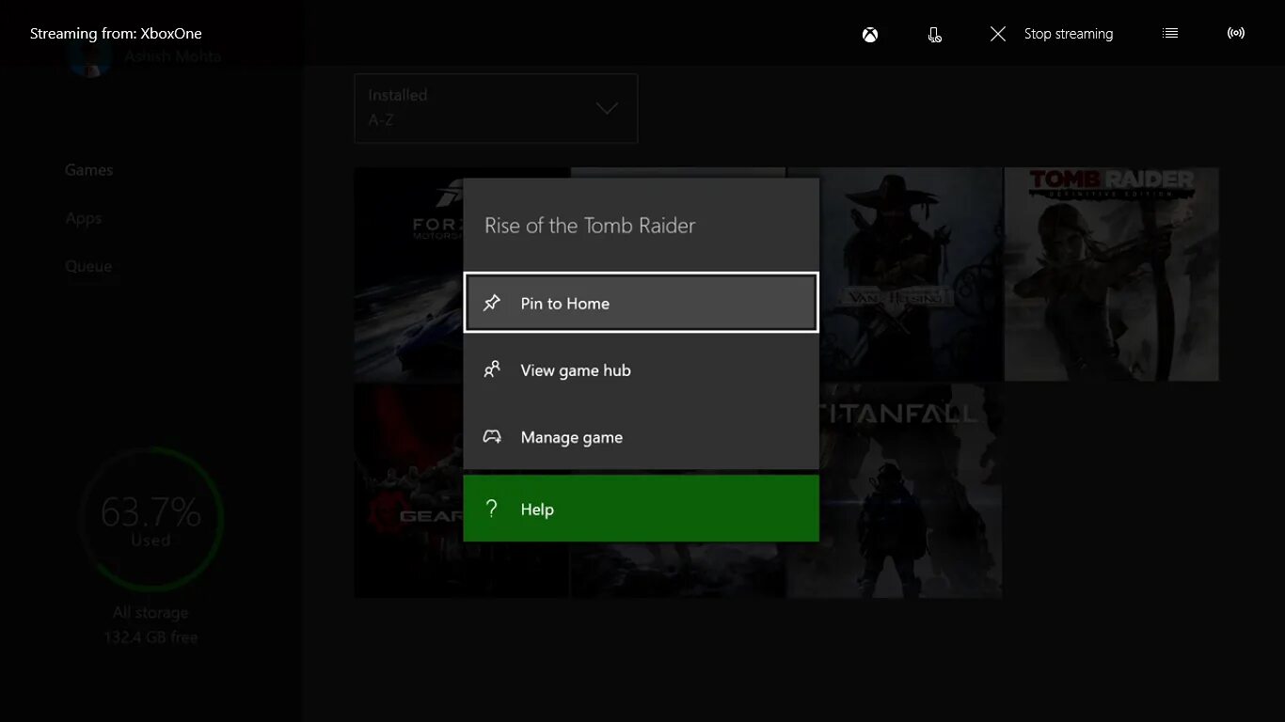The height and width of the screenshot is (722, 1285).
Task: Click the Rise of the Tomb Raider title
Action: pos(590,226)
